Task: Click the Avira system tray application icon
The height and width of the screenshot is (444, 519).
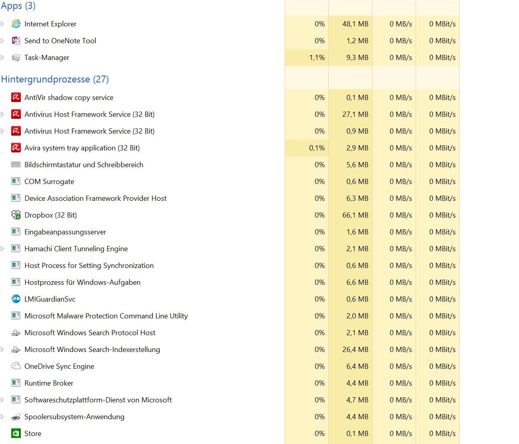Action: [x=16, y=148]
